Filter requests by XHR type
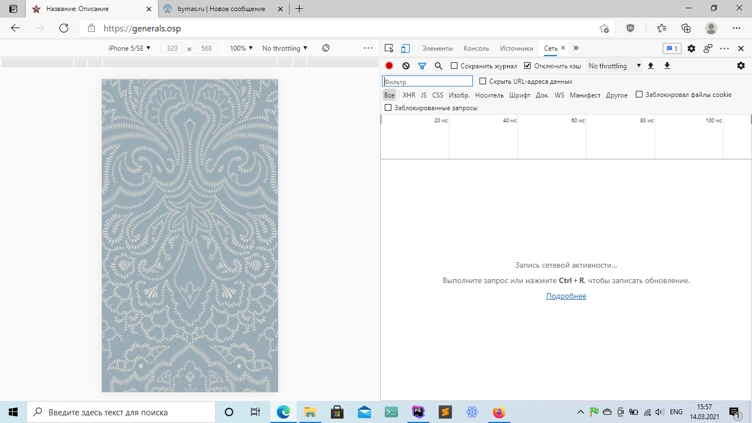Image resolution: width=752 pixels, height=423 pixels. (x=409, y=95)
